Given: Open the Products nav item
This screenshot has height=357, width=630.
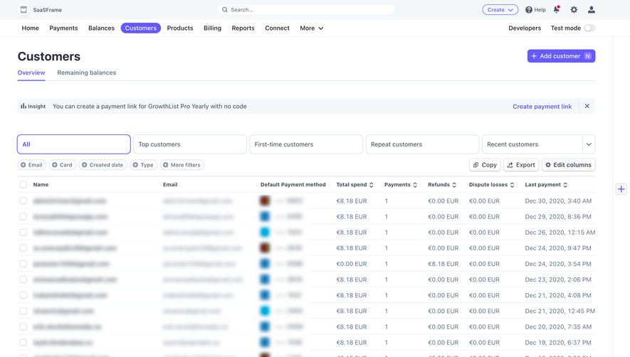Looking at the screenshot, I should click(180, 28).
